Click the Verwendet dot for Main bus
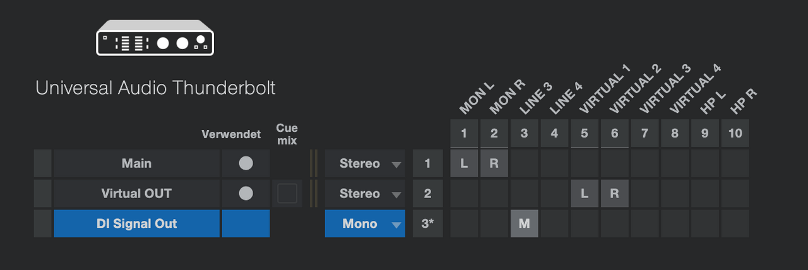 [246, 163]
